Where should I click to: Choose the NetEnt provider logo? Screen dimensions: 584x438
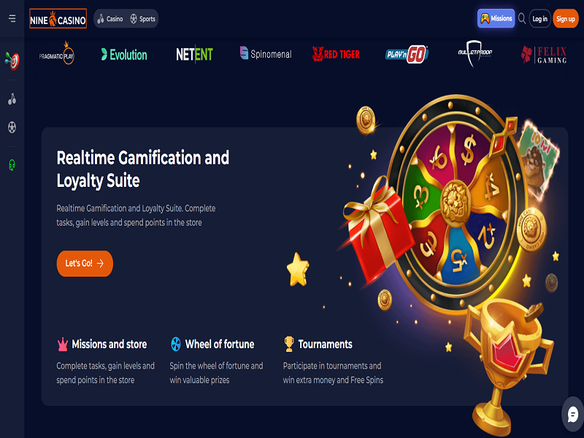(194, 55)
